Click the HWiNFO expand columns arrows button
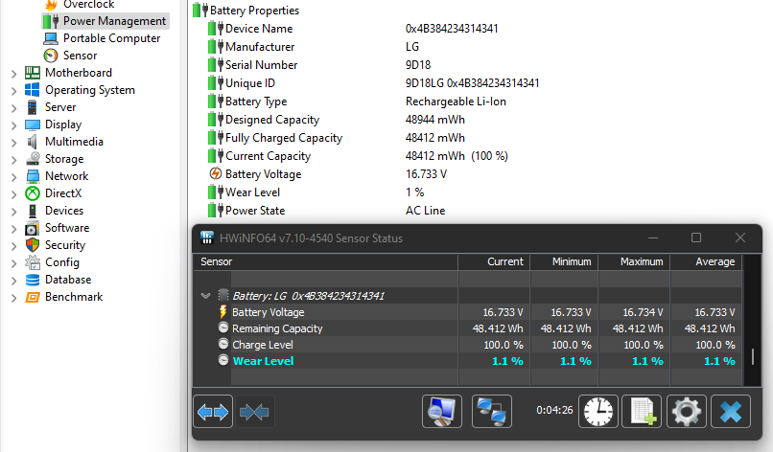Viewport: 773px width, 452px height. tap(213, 412)
